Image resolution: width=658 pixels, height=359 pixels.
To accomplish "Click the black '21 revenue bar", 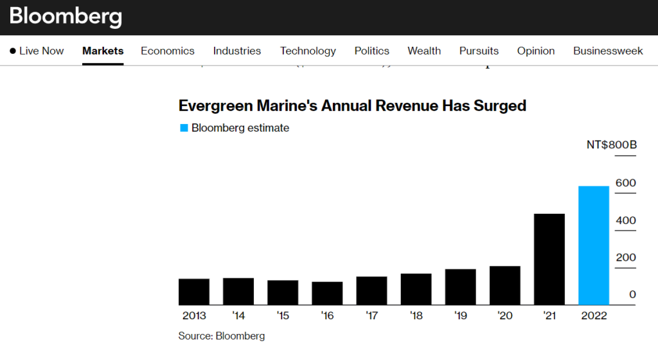I will 549,259.
